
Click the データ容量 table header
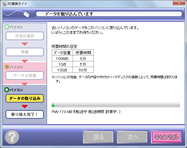coord(62,53)
